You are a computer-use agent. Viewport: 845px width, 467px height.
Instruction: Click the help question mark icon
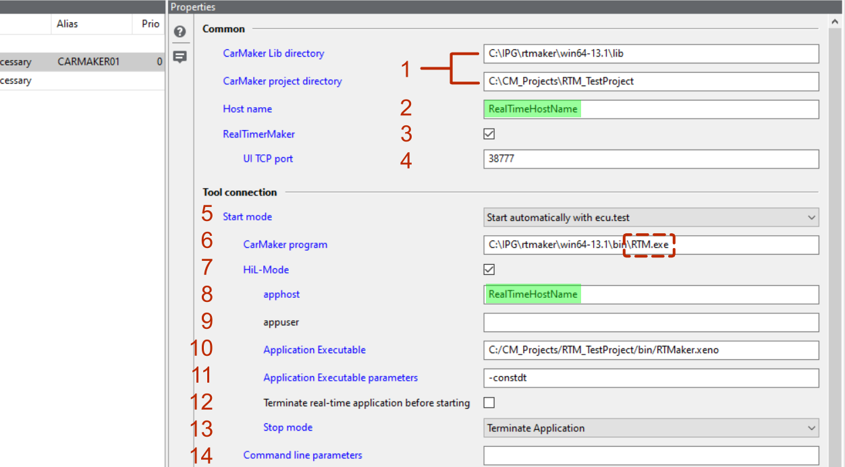point(180,32)
